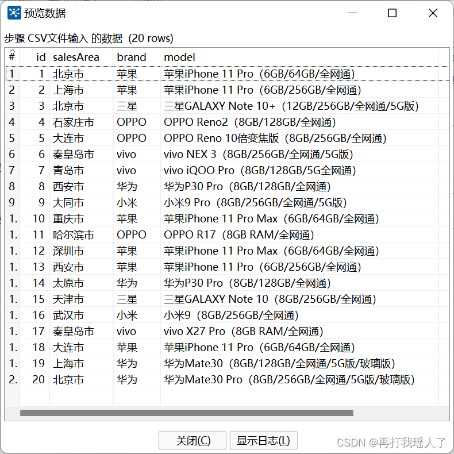Select brand 华为 in row 8
This screenshot has height=454, width=454.
[137, 186]
